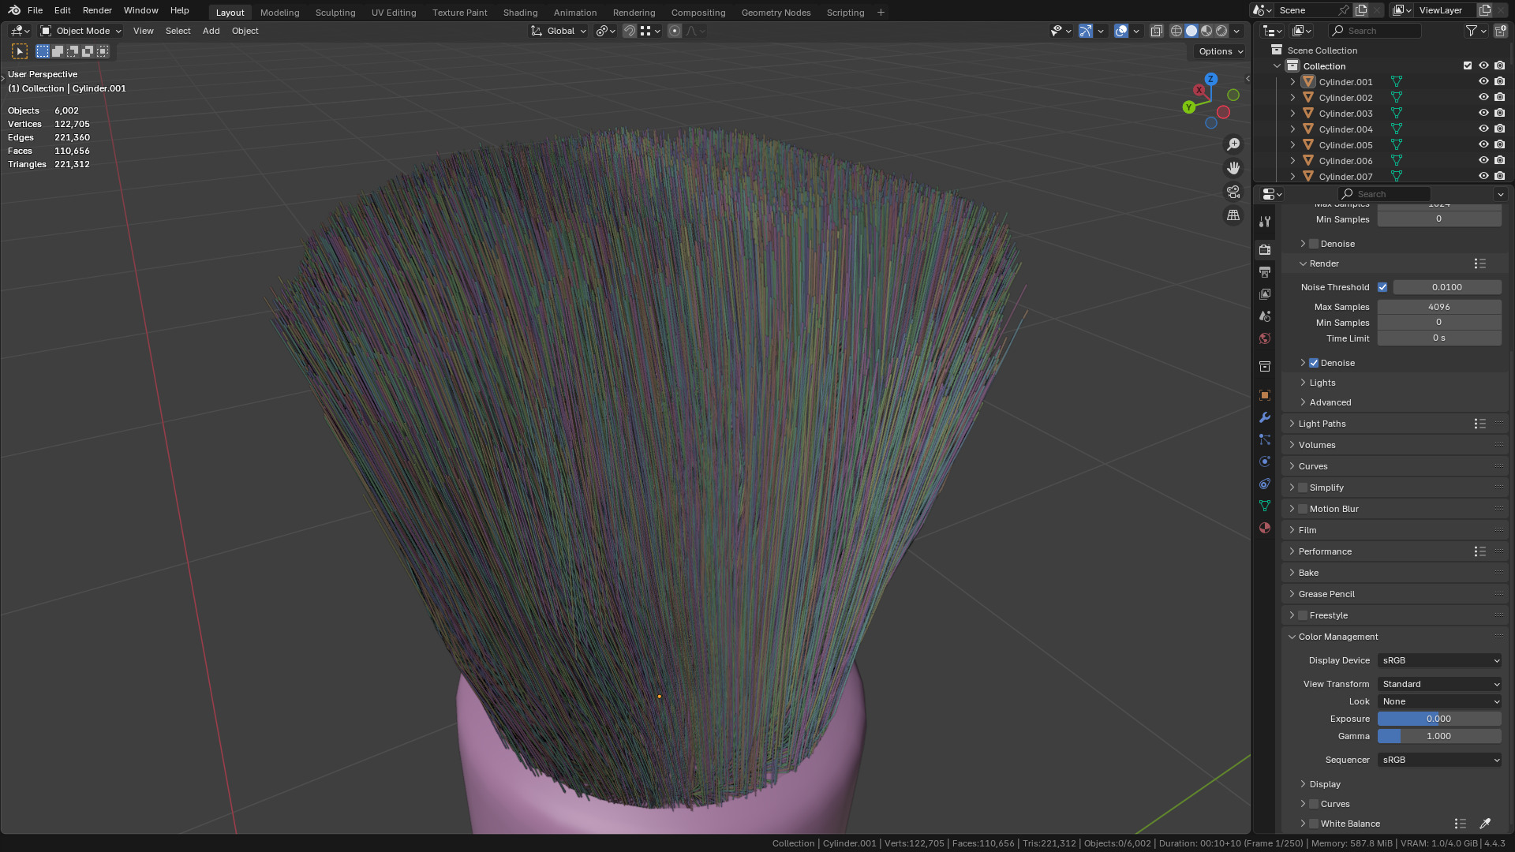Adjust the Gamma slider
The image size is (1515, 852).
[x=1439, y=736]
